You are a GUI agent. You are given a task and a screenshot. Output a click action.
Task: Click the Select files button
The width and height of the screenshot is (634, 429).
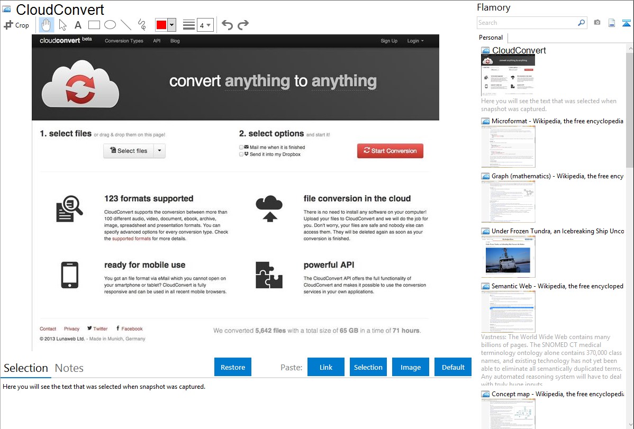pyautogui.click(x=129, y=151)
